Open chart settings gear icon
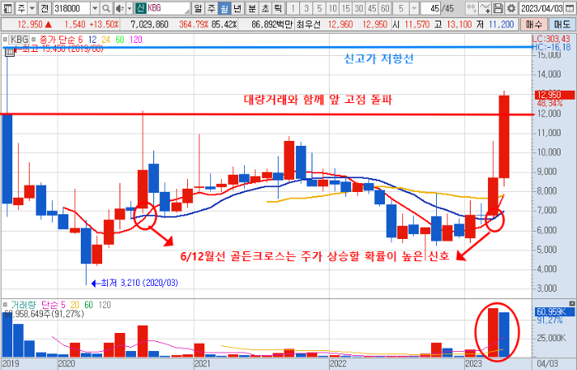The image size is (577, 370). 511,8
